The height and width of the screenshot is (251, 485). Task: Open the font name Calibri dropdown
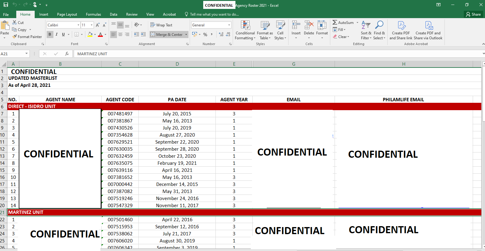point(79,25)
